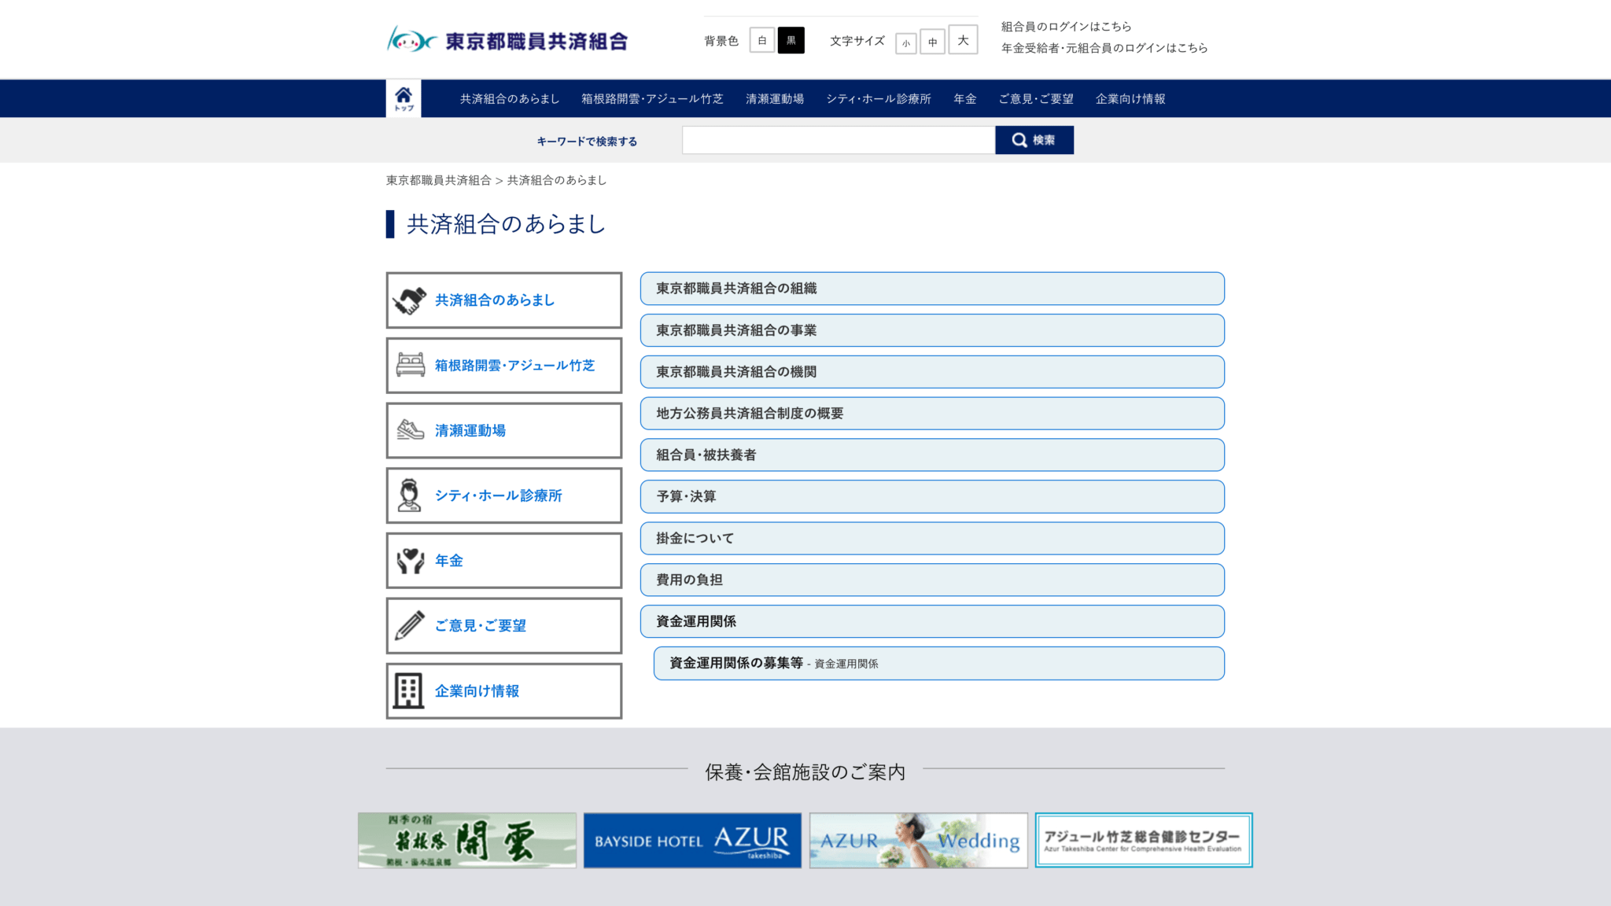Viewport: 1611px width, 906px height.
Task: Click the home top icon in navbar
Action: [x=403, y=98]
